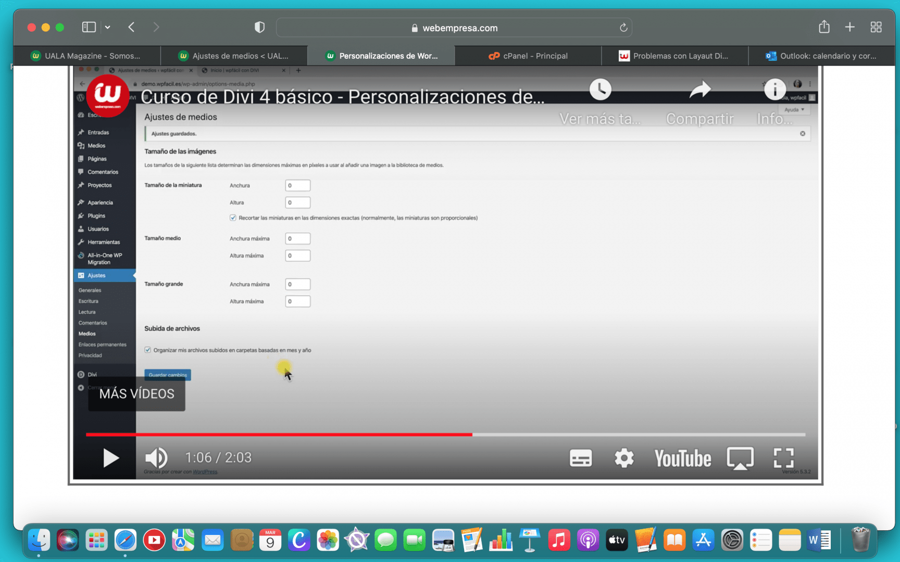The height and width of the screenshot is (562, 900).
Task: Open Podcasts from the Dock
Action: click(587, 540)
